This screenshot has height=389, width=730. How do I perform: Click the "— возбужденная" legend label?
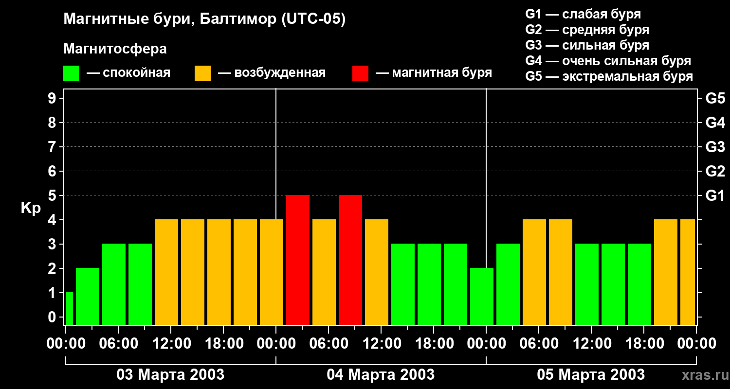tap(272, 73)
